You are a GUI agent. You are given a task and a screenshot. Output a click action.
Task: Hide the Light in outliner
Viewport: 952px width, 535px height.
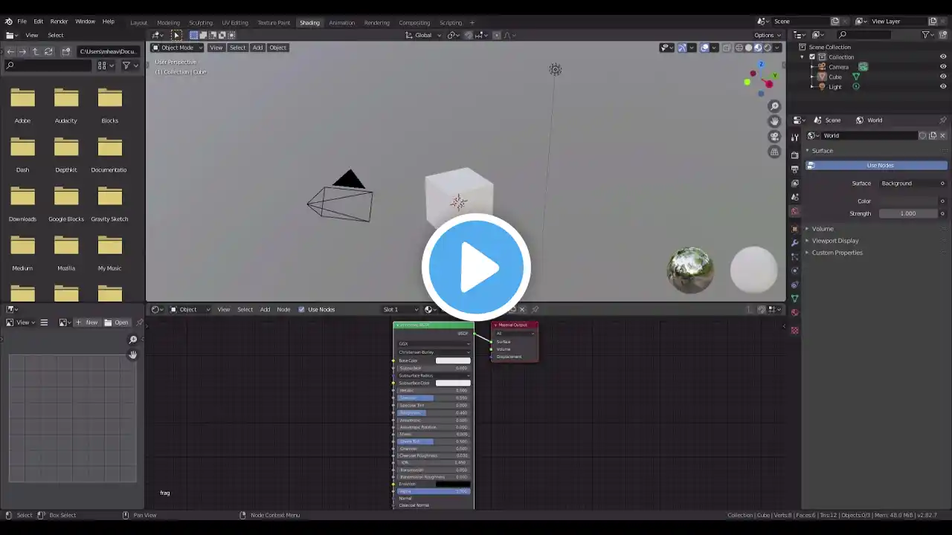pyautogui.click(x=943, y=87)
